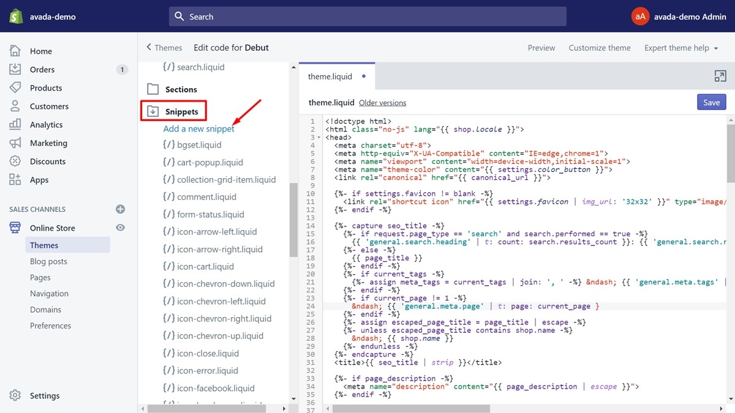Click the avada-demo Admin avatar
The image size is (735, 413).
[639, 17]
